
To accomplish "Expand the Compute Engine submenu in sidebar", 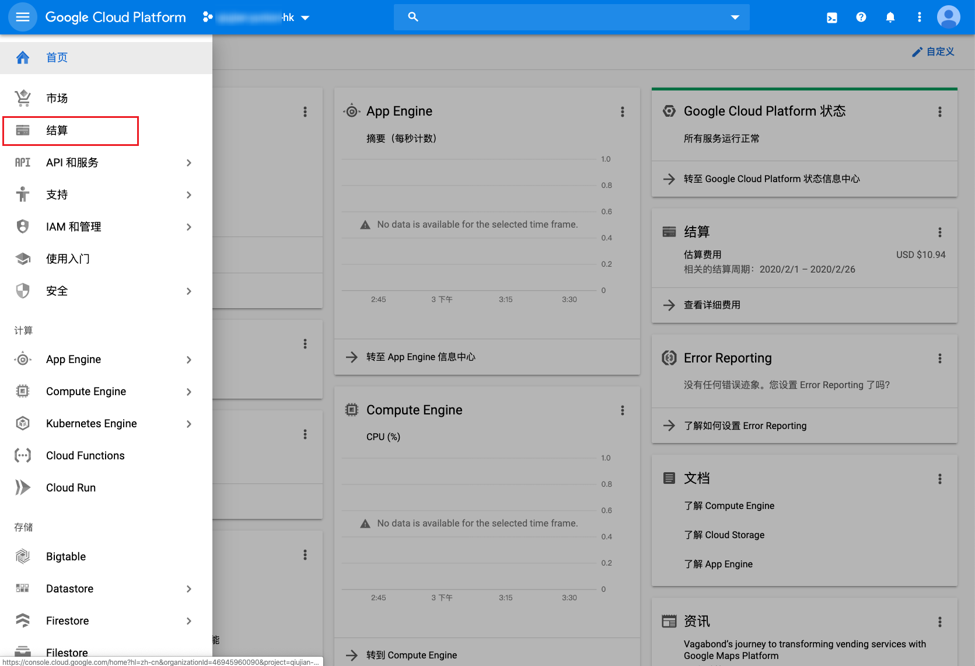I will (x=188, y=392).
